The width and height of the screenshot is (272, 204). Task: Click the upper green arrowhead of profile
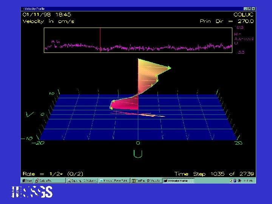169,68
